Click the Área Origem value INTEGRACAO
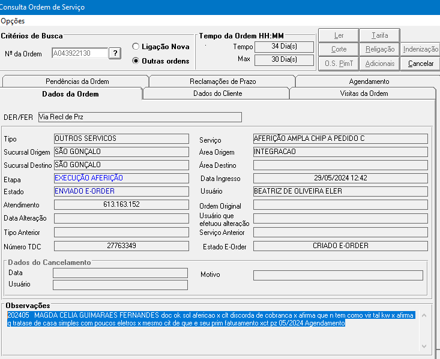440x359 pixels. pyautogui.click(x=340, y=152)
